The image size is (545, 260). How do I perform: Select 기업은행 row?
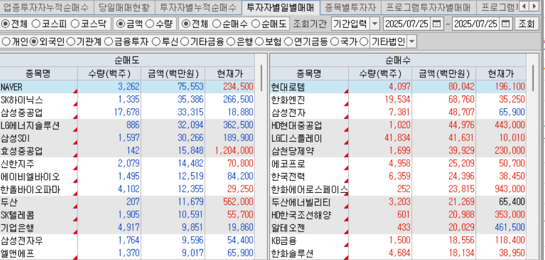click(x=127, y=228)
